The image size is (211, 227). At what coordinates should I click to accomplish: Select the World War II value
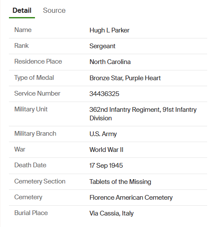click(106, 150)
